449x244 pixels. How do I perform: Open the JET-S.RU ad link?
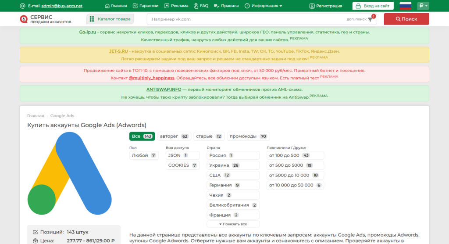tap(118, 51)
